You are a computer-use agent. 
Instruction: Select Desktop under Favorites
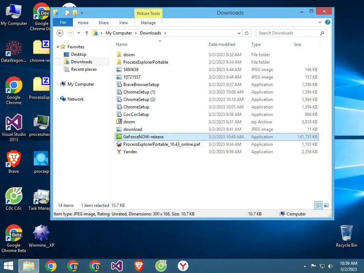79,54
